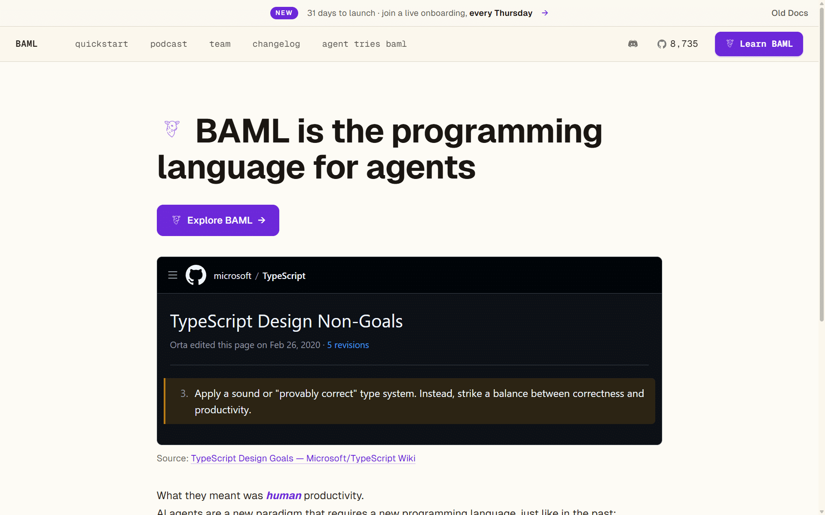Click the Old Docs link
825x515 pixels.
(790, 13)
